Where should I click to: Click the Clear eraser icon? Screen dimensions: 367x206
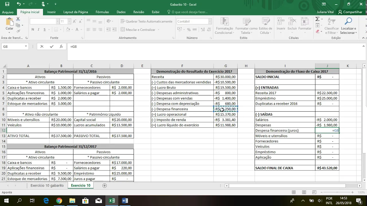pyautogui.click(x=317, y=31)
